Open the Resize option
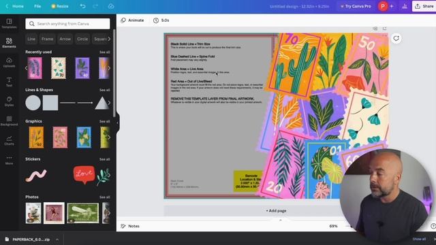Screen dimensions: 436x245 tap(60, 6)
